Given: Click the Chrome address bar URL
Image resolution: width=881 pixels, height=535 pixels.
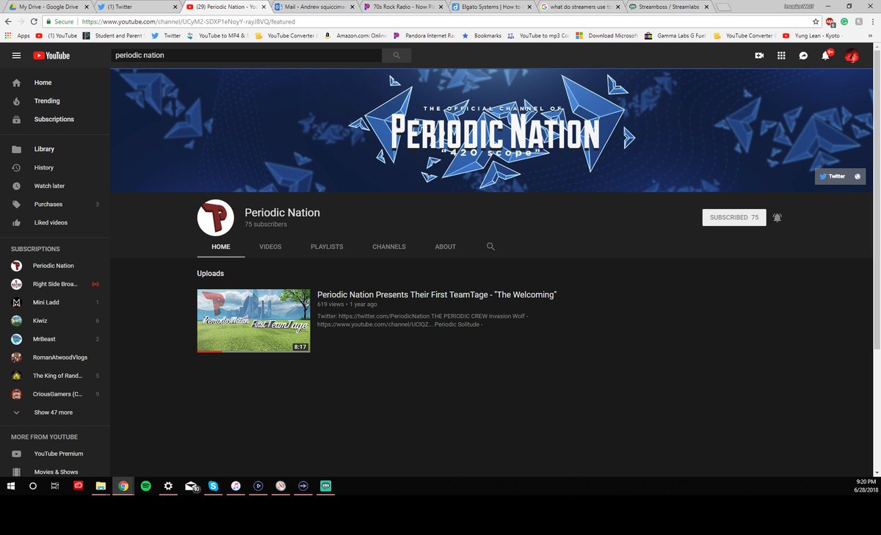Looking at the screenshot, I should (189, 22).
